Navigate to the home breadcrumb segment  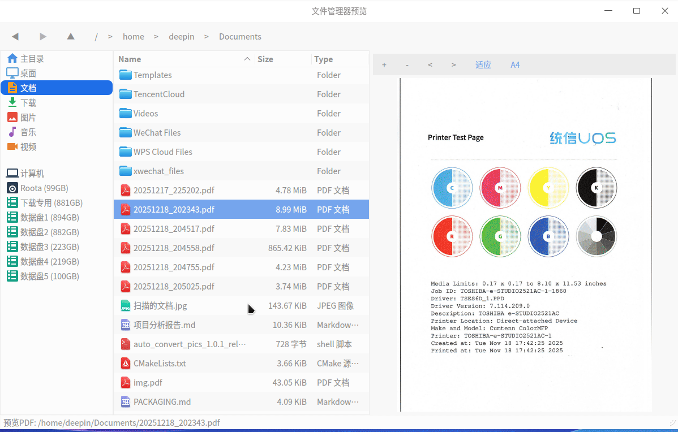point(133,37)
